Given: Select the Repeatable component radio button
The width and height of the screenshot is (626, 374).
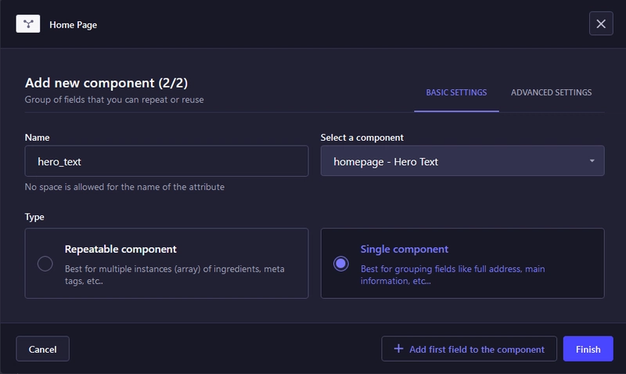Looking at the screenshot, I should click(x=45, y=264).
